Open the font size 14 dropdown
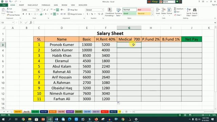Image resolution: width=217 pixels, height=122 pixels. [42, 10]
